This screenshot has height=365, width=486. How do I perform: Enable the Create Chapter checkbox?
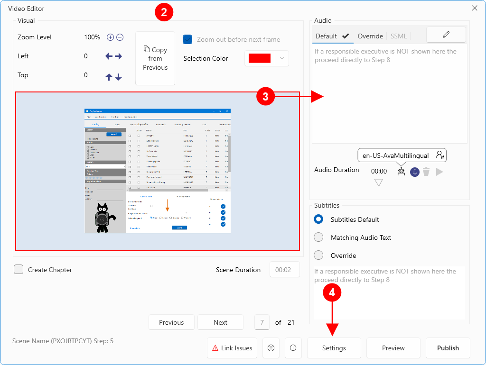click(x=19, y=270)
